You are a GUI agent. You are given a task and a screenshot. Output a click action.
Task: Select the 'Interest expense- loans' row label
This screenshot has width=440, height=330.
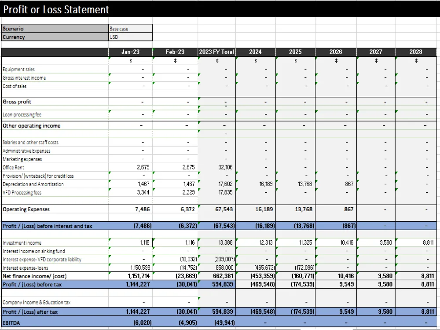[x=25, y=268]
